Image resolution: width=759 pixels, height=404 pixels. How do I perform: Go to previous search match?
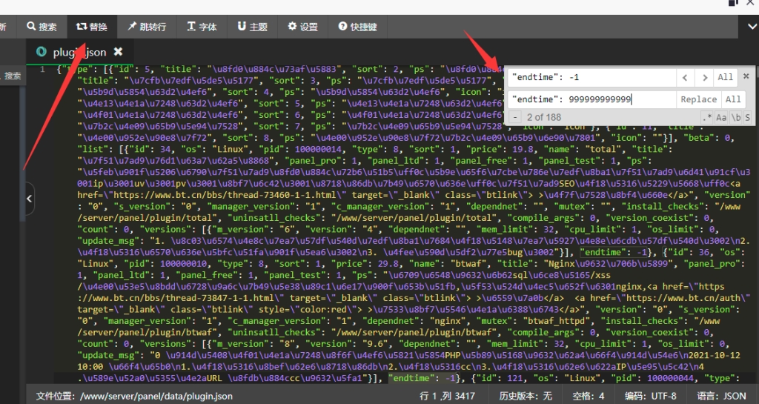pos(685,77)
